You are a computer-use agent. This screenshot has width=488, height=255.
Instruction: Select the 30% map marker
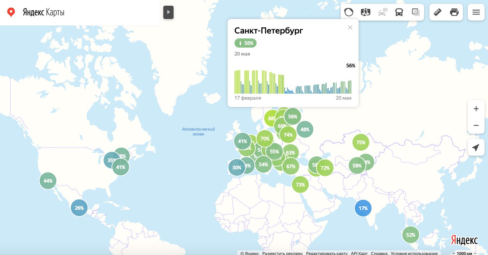click(x=237, y=167)
